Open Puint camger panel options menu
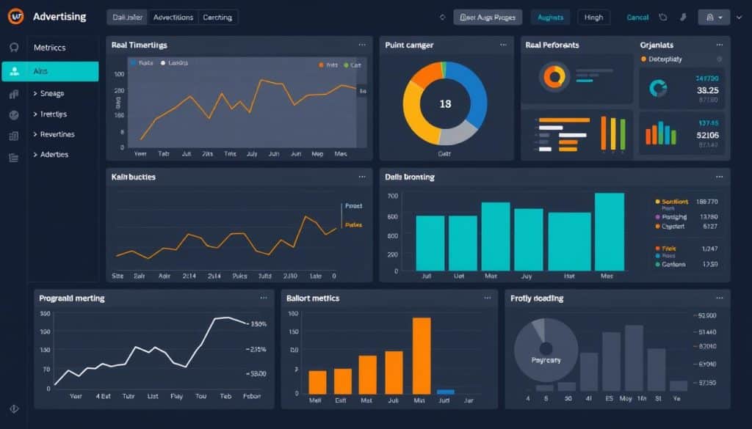 click(503, 45)
